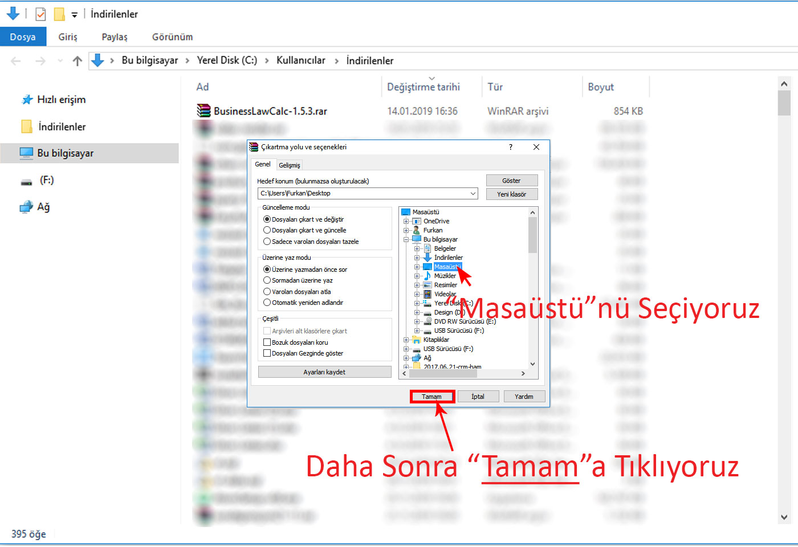
Task: Click Kullanıcılar in the address breadcrumb
Action: pyautogui.click(x=300, y=60)
